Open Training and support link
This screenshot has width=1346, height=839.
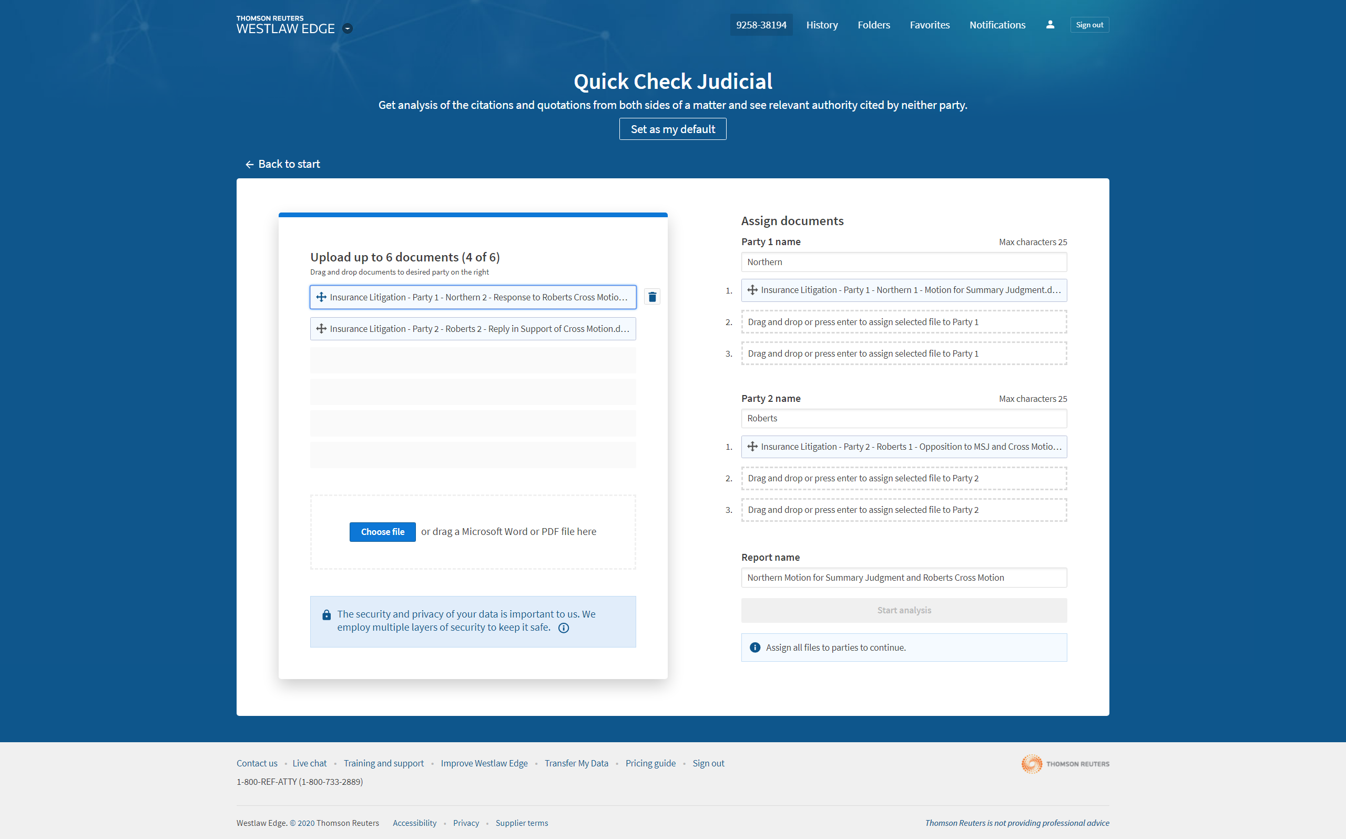pyautogui.click(x=383, y=763)
